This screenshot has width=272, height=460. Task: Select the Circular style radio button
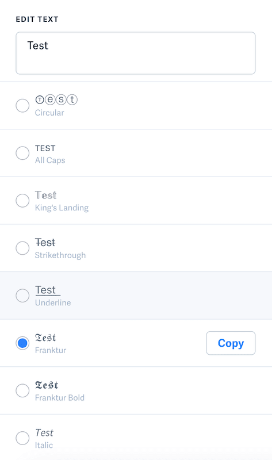pos(22,106)
